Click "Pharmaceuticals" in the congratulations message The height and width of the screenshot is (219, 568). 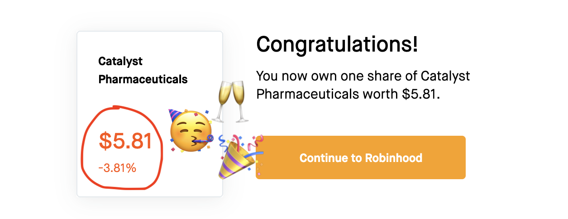pos(306,95)
